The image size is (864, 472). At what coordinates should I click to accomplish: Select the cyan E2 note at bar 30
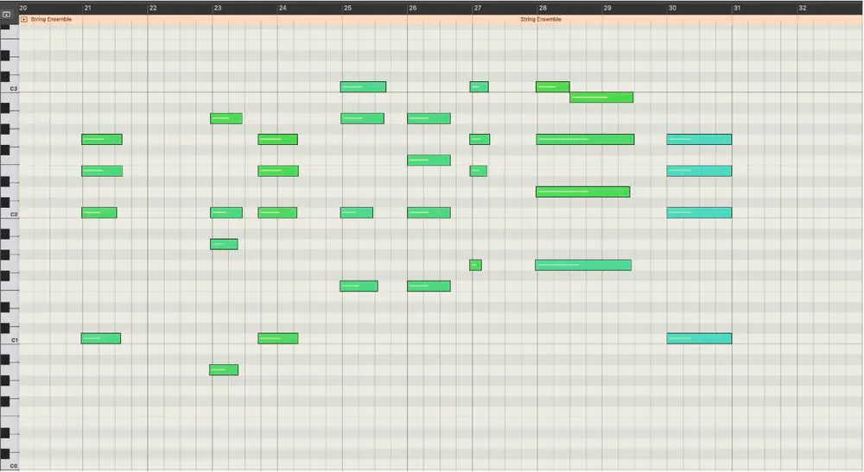(699, 171)
